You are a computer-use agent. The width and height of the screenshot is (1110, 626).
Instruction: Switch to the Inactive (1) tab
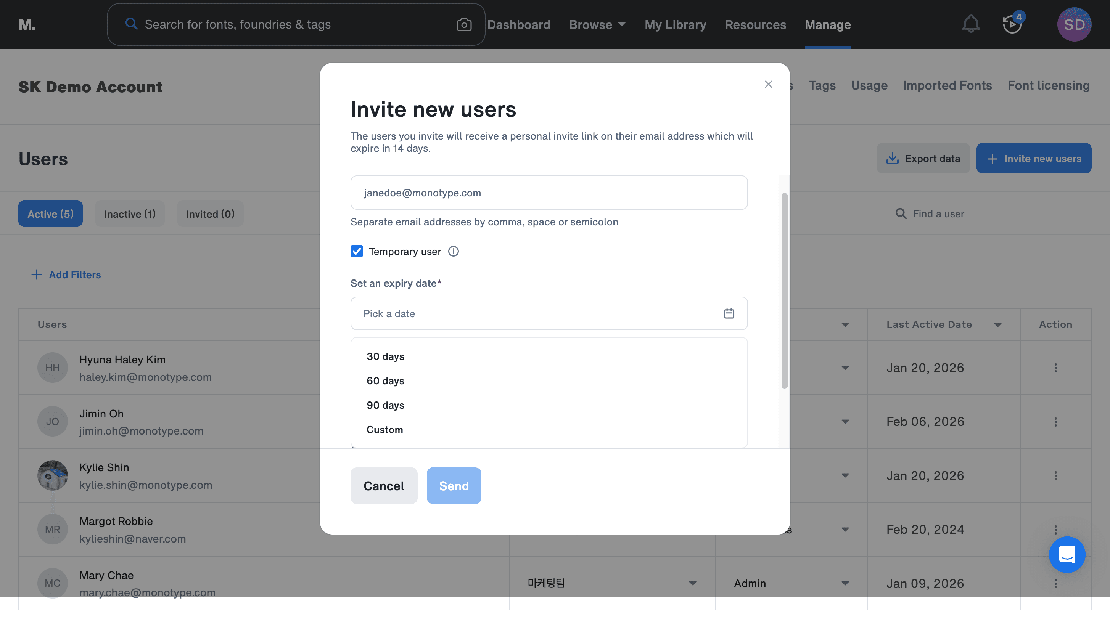130,214
